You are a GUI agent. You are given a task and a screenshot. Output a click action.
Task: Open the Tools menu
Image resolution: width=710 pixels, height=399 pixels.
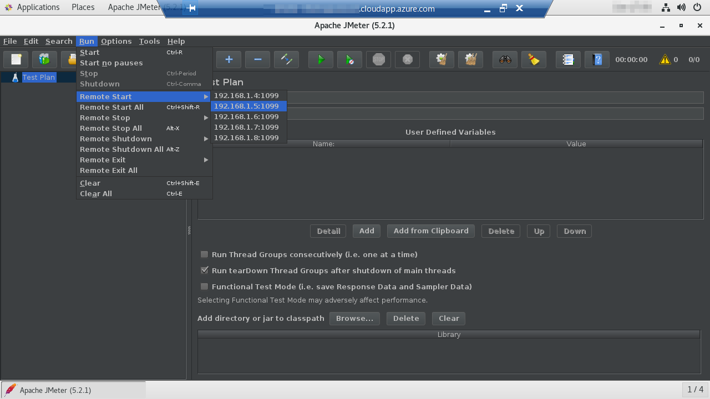point(149,41)
